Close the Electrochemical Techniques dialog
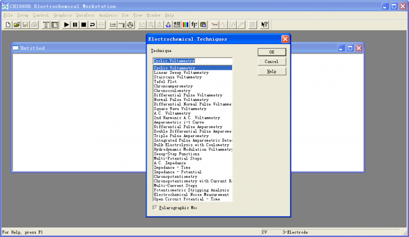The image size is (409, 237). coord(285,39)
